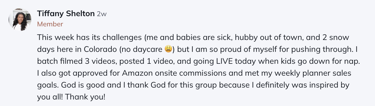Click the Member role label
Viewport: 375px width, 106px height.
pos(50,24)
